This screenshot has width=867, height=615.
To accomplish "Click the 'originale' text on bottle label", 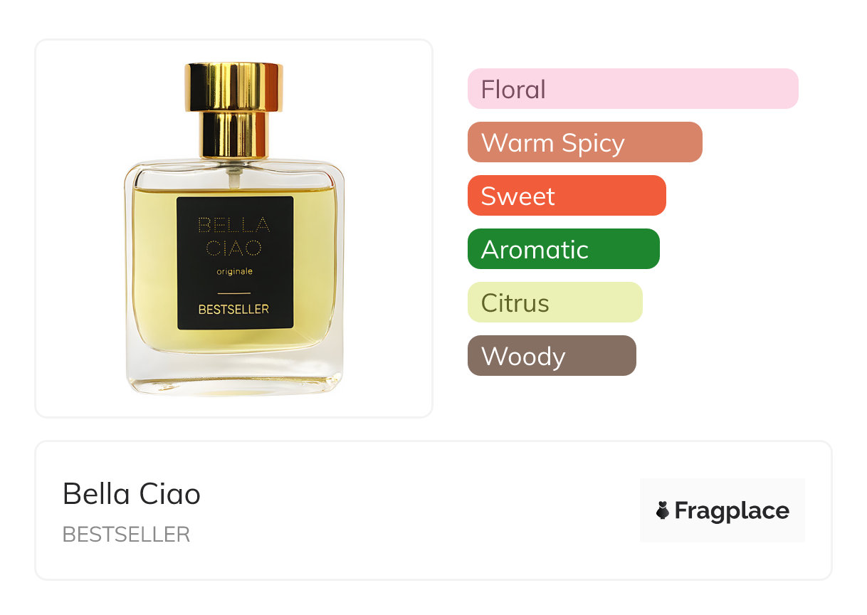I will coord(234,272).
